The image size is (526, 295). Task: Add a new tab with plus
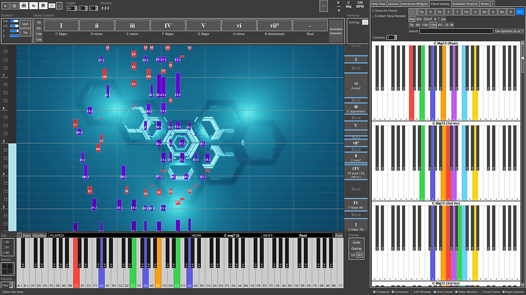pyautogui.click(x=493, y=4)
